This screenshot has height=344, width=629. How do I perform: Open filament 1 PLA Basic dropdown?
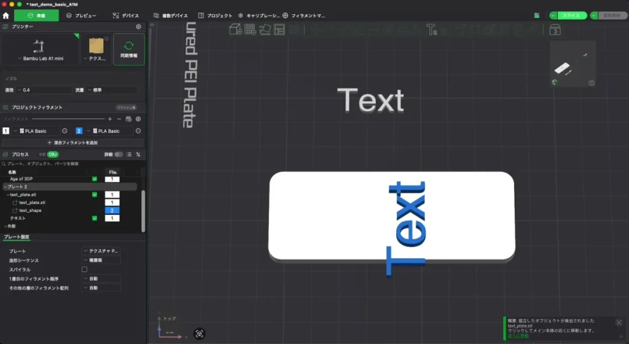[x=35, y=131]
